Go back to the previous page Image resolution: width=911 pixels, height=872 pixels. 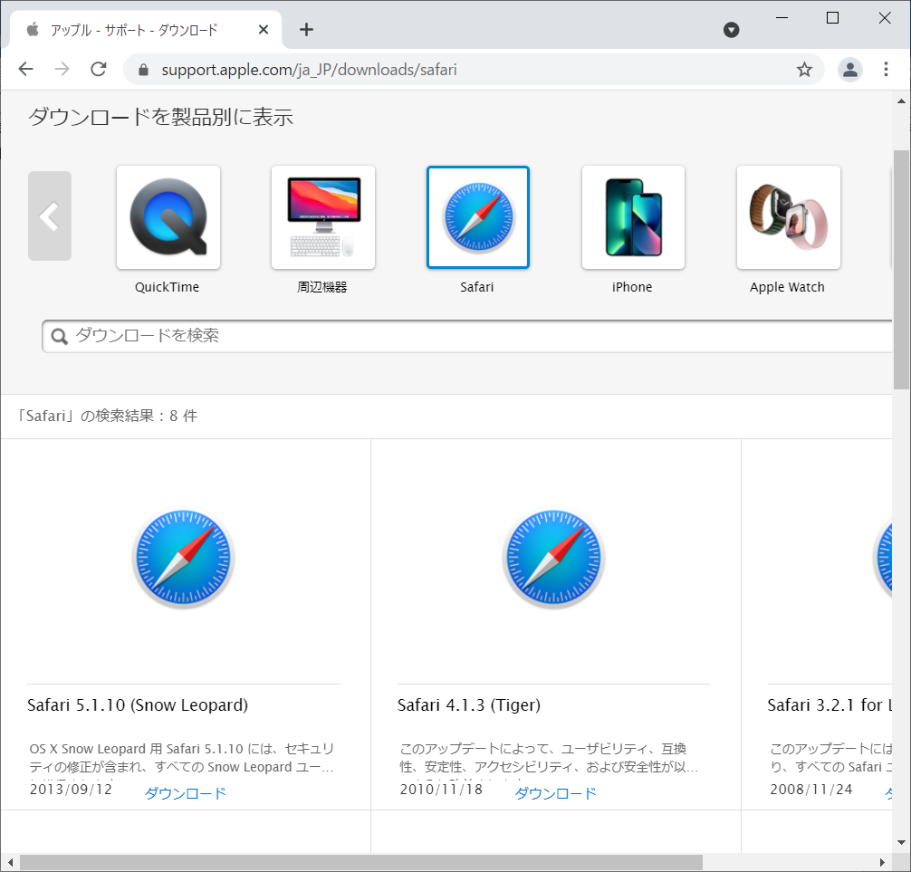coord(25,69)
